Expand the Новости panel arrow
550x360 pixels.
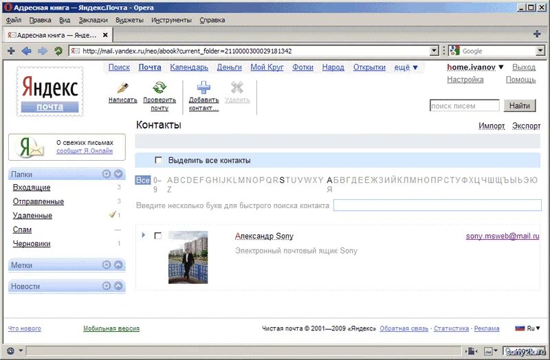118,286
